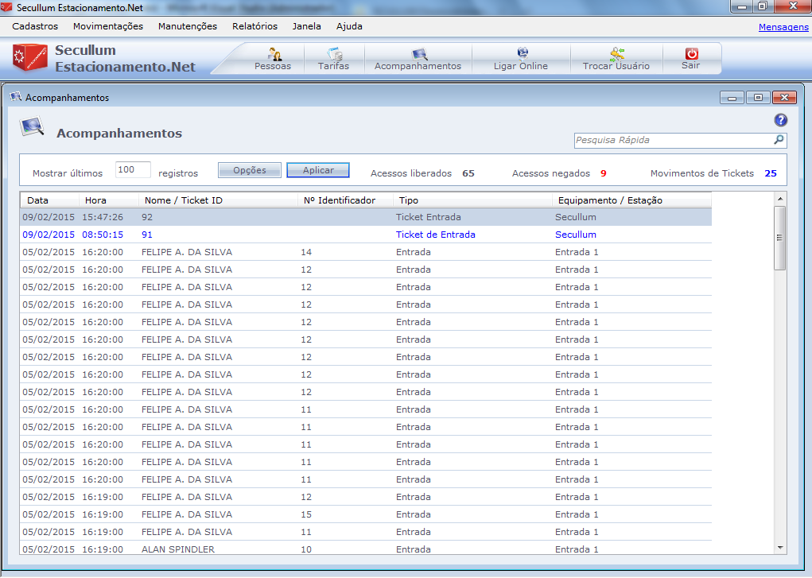Open the Movimentações menu
The image size is (812, 578).
pos(107,26)
